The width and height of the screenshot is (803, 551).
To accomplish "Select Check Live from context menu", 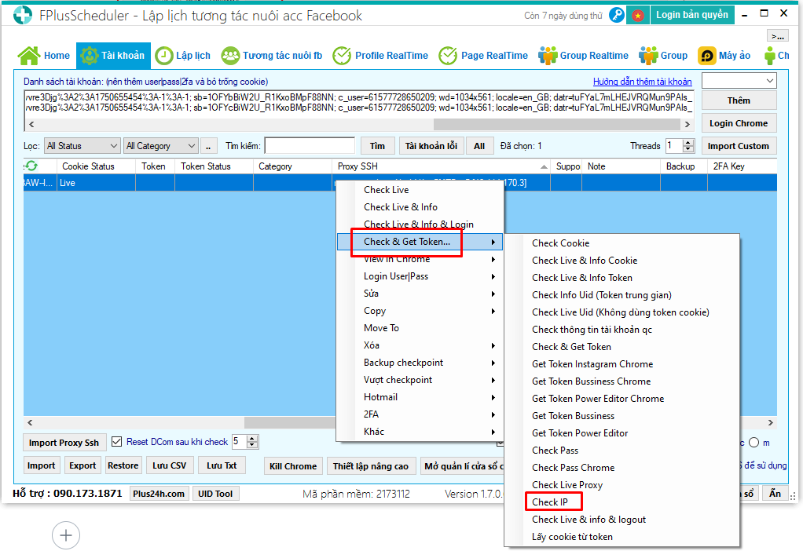I will point(420,190).
